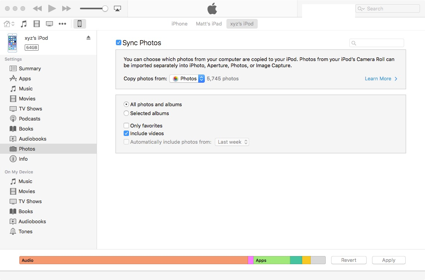Select the Selected albums radio button
Screen dimensions: 425x280
point(126,113)
